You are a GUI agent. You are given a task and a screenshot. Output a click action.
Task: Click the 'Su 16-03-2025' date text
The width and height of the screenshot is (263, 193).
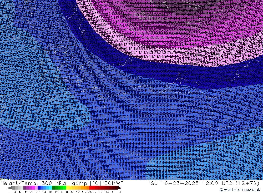point(175,183)
